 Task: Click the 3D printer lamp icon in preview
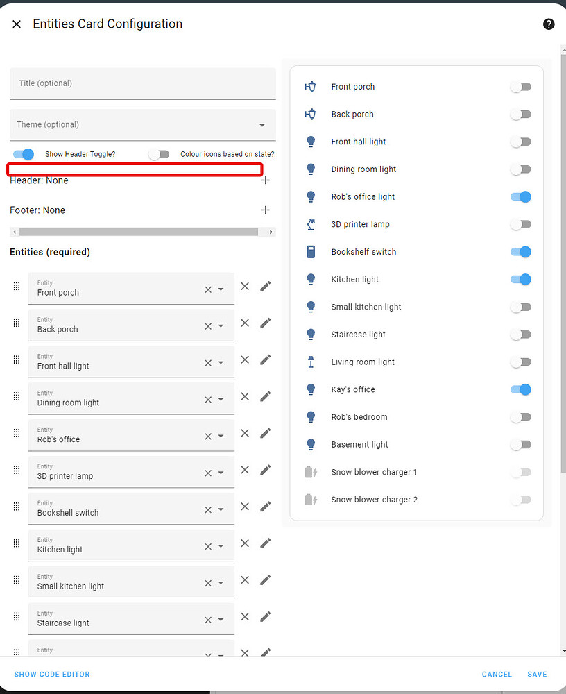(x=310, y=224)
